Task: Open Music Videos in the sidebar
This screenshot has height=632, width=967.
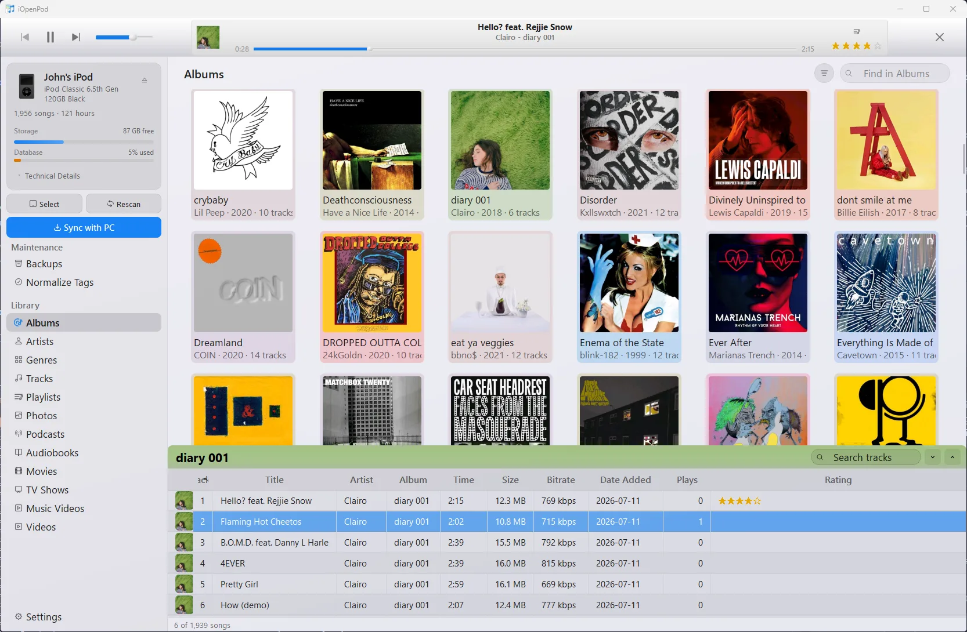Action: [x=84, y=508]
